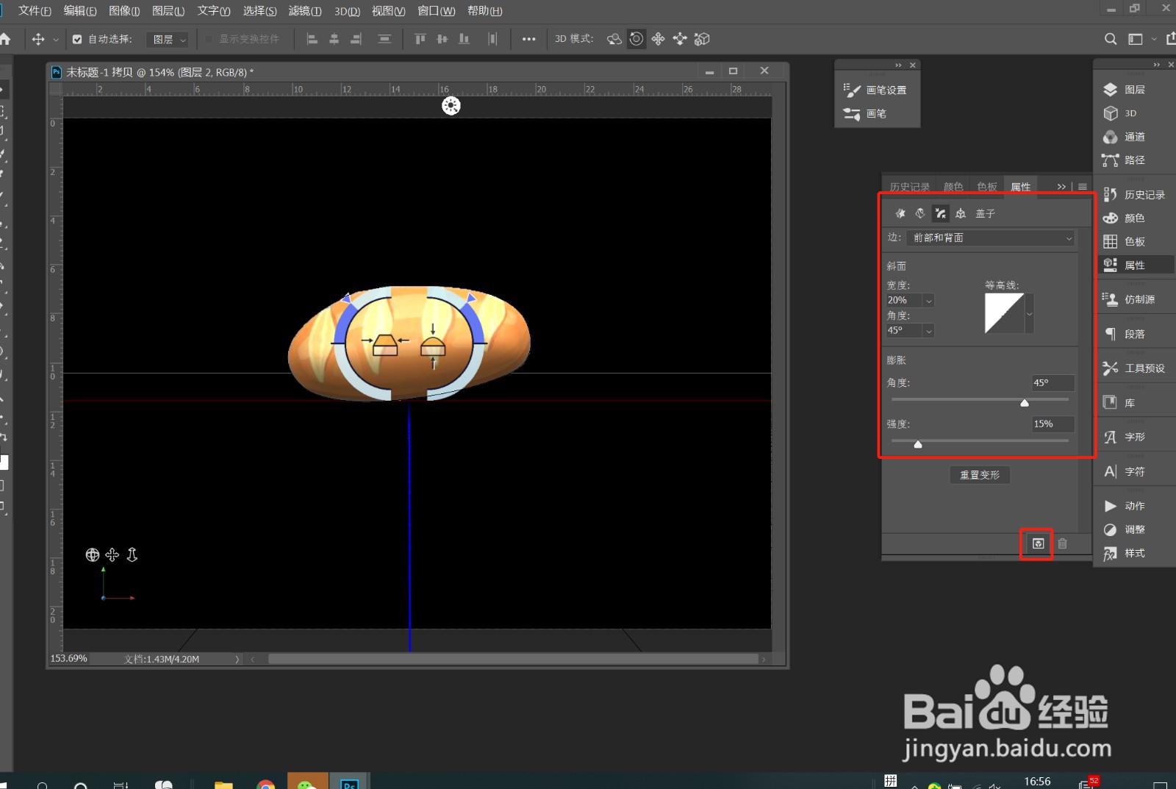The width and height of the screenshot is (1176, 789).
Task: Choose the Roll 3D Object mode
Action: pos(637,39)
